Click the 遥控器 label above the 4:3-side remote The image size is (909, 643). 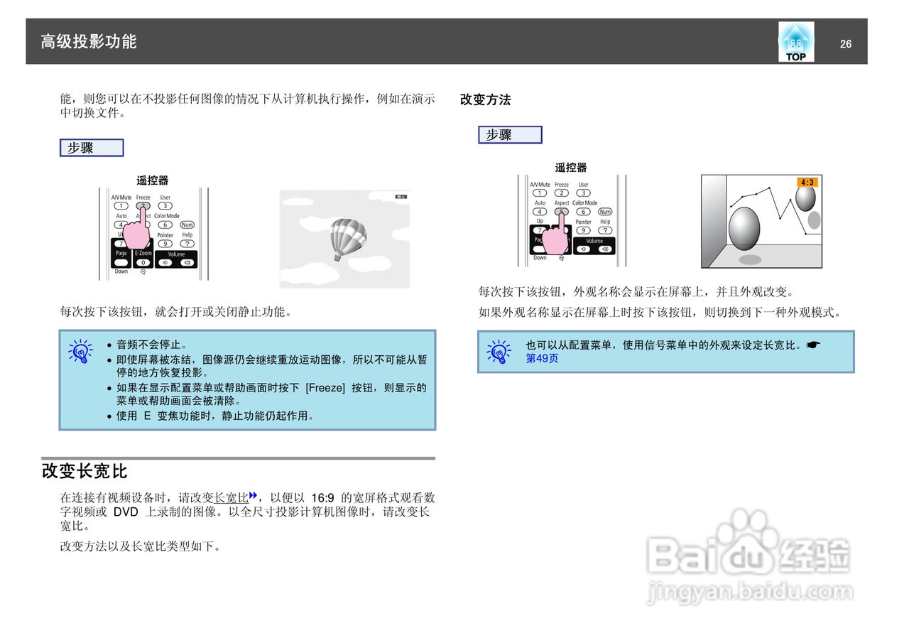point(571,168)
